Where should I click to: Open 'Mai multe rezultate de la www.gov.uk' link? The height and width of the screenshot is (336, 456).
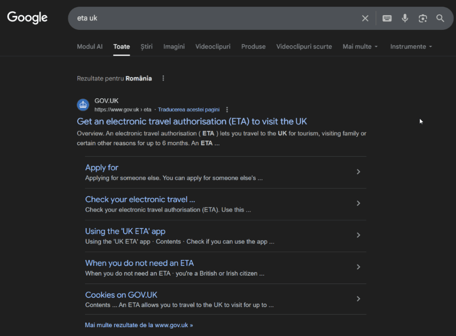pyautogui.click(x=139, y=325)
